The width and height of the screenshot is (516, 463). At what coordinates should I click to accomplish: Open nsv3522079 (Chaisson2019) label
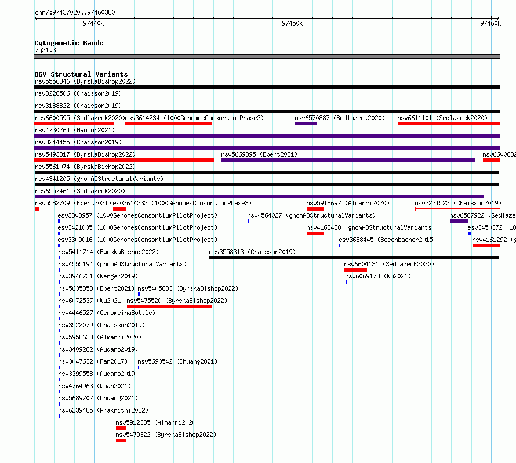click(x=101, y=325)
